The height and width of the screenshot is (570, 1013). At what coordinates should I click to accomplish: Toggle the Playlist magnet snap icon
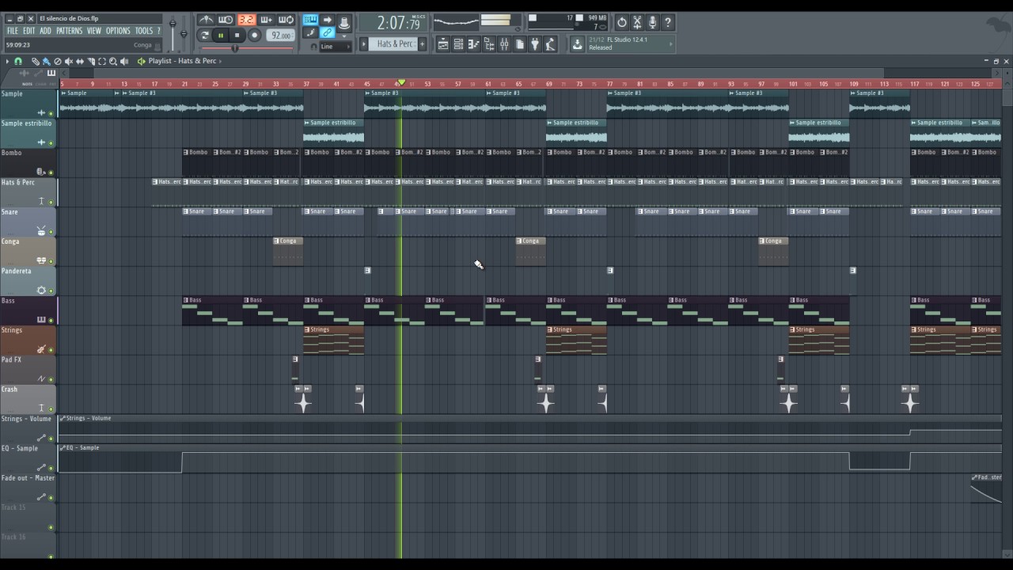[18, 61]
